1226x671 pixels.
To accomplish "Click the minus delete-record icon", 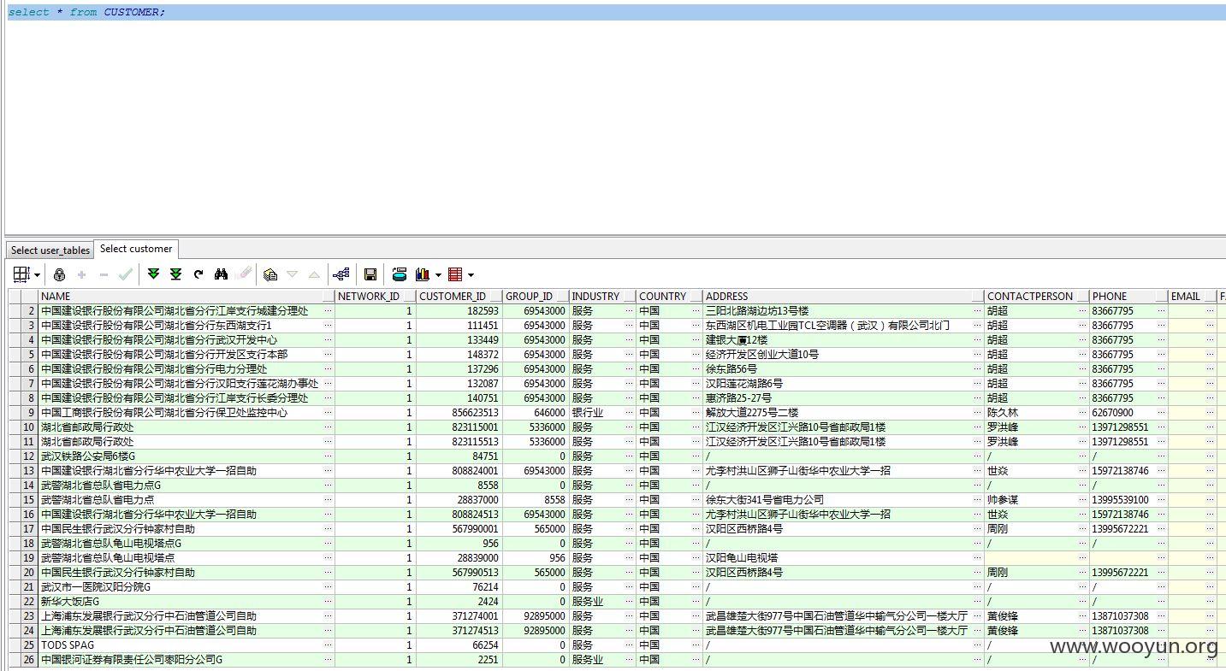I will 104,274.
